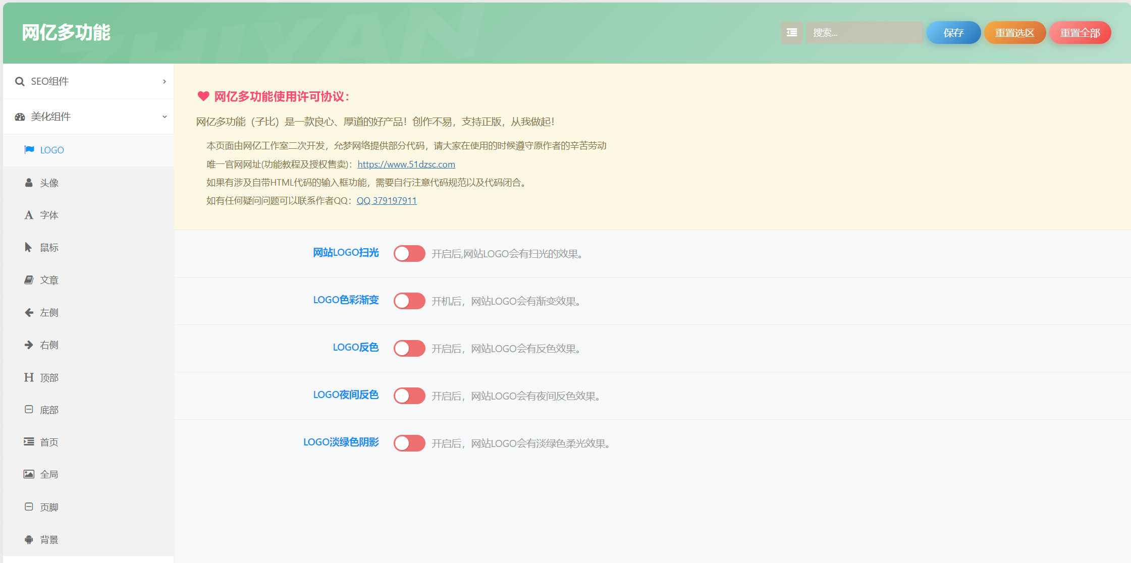Toggle the LOGO色彩渐变 switch on
The width and height of the screenshot is (1131, 563).
409,301
